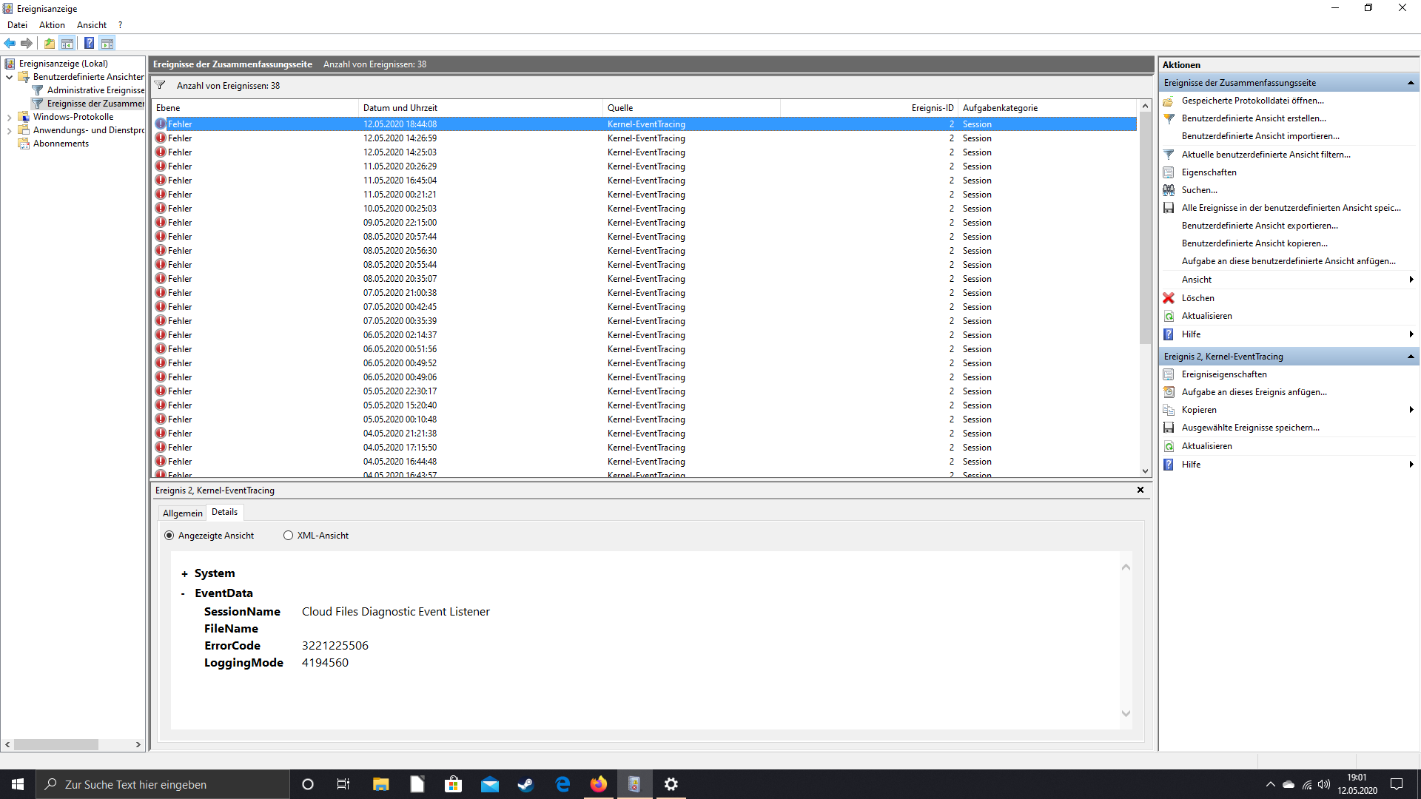1421x799 pixels.
Task: Expand the System node in details
Action: [x=184, y=574]
